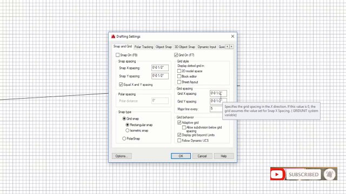Click the Snap X spacing field

[160, 68]
